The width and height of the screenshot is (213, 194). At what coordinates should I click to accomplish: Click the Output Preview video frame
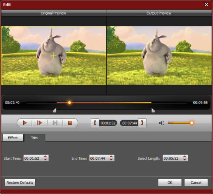(x=159, y=55)
